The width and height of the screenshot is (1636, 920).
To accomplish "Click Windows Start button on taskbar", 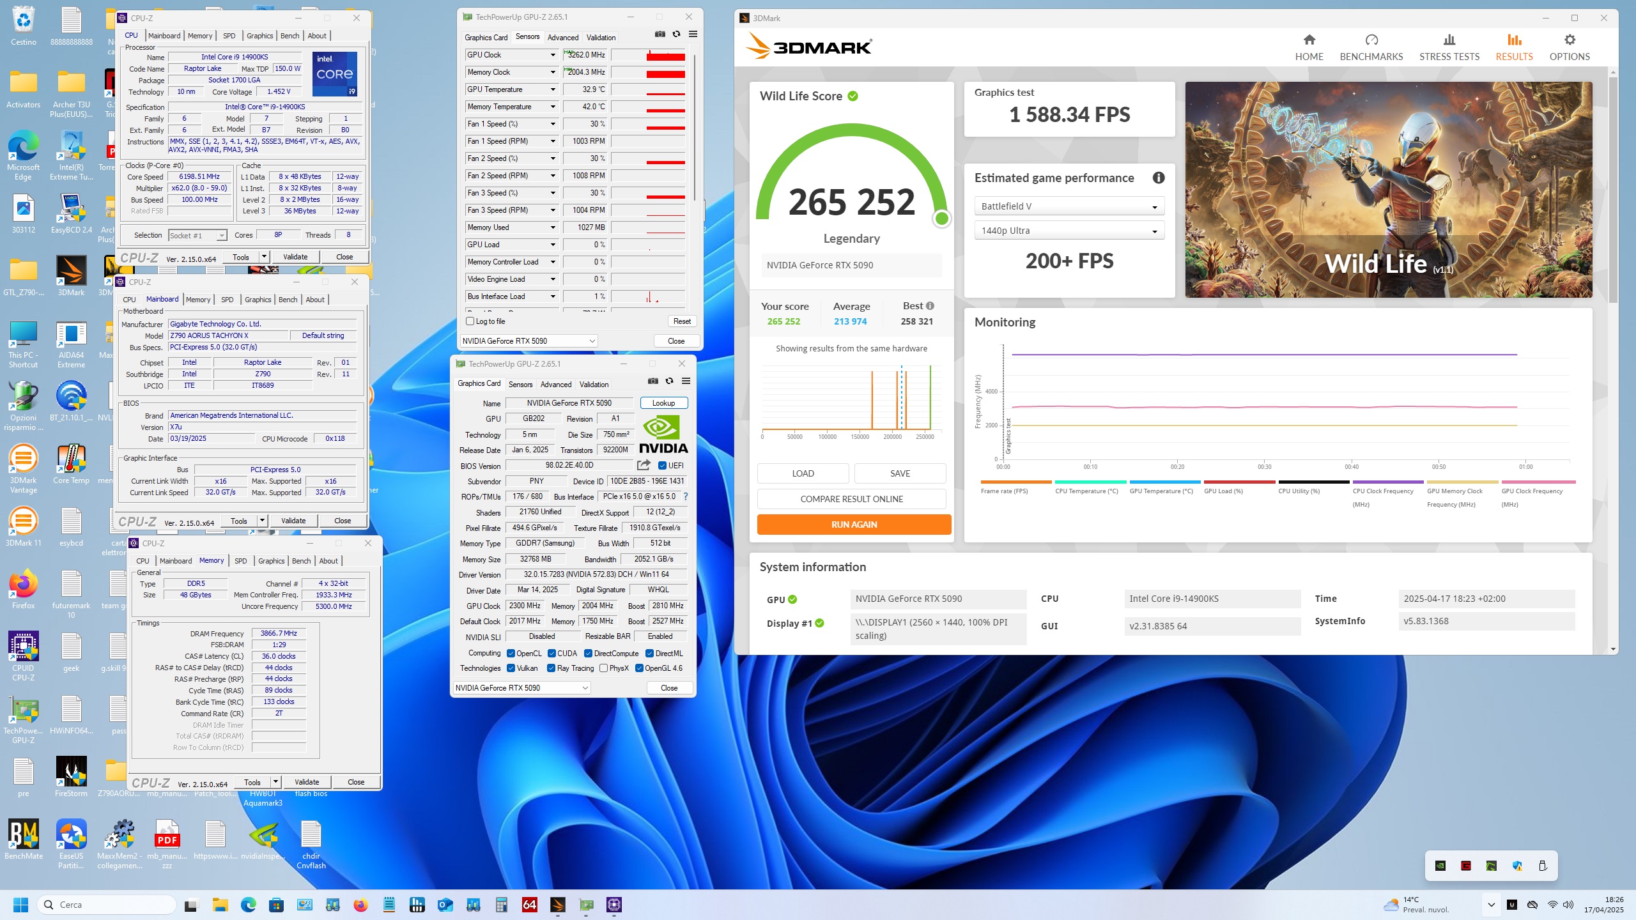I will (20, 905).
